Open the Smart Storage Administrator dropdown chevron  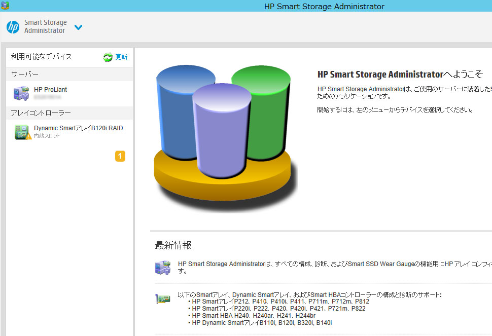[79, 27]
